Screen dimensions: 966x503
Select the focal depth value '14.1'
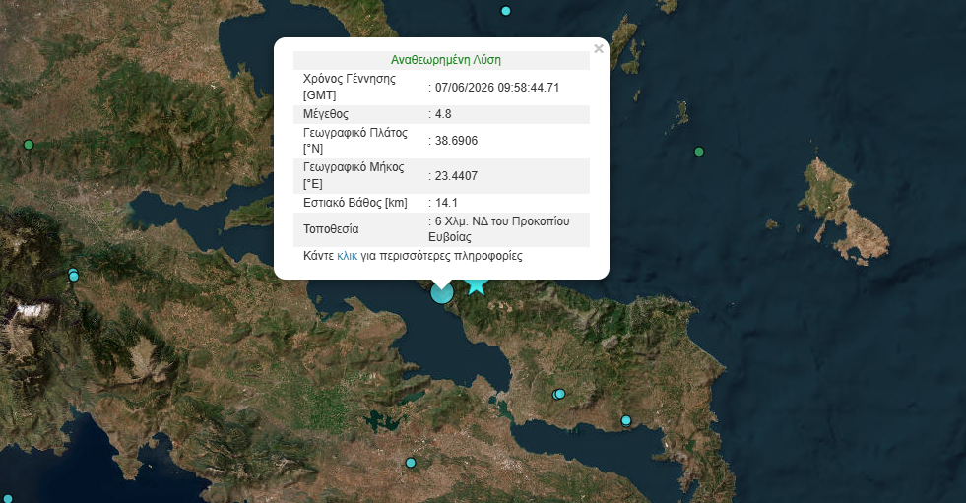click(x=446, y=203)
